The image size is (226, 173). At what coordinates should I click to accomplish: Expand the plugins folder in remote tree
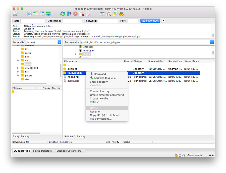[x=76, y=54]
